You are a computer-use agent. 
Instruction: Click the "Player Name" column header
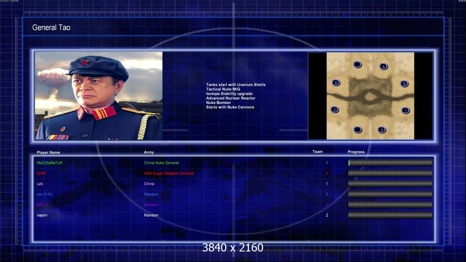tap(49, 152)
